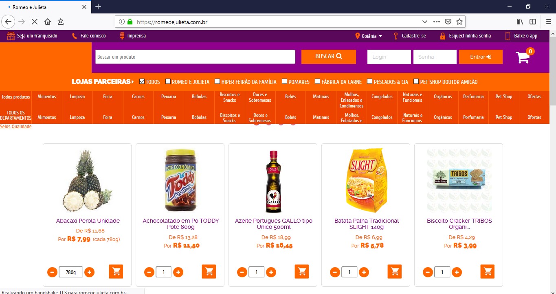The height and width of the screenshot is (294, 556).
Task: Increase Abacaxi Pérola quantity with the plus
Action: [89, 272]
